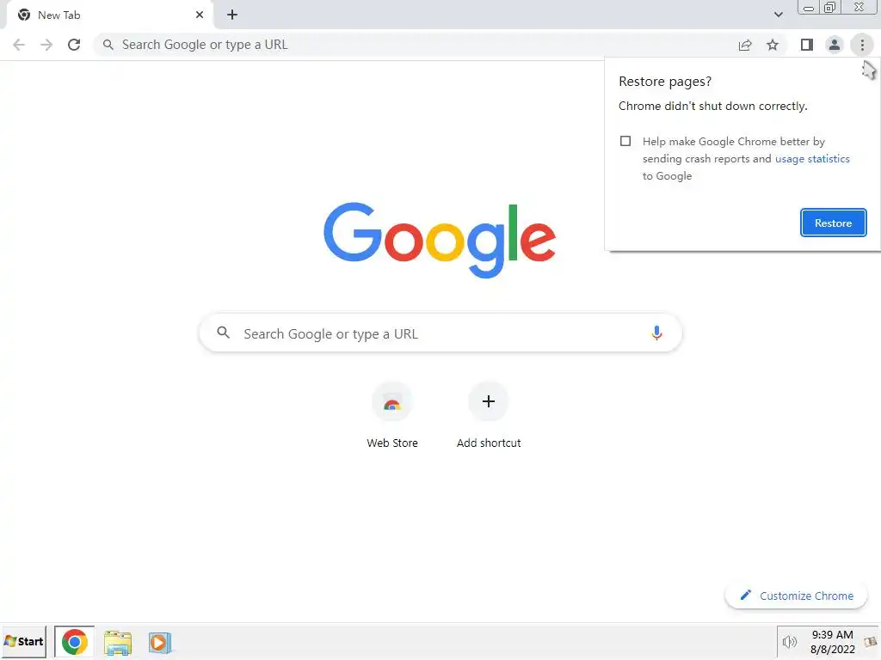This screenshot has height=660, width=881.
Task: Start voice search with the microphone icon
Action: (x=656, y=333)
